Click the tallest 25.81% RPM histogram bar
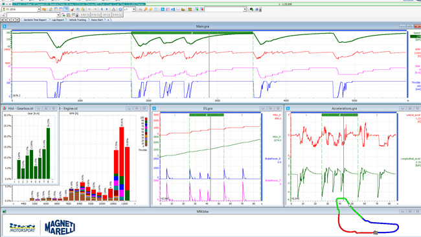 pyautogui.click(x=122, y=164)
